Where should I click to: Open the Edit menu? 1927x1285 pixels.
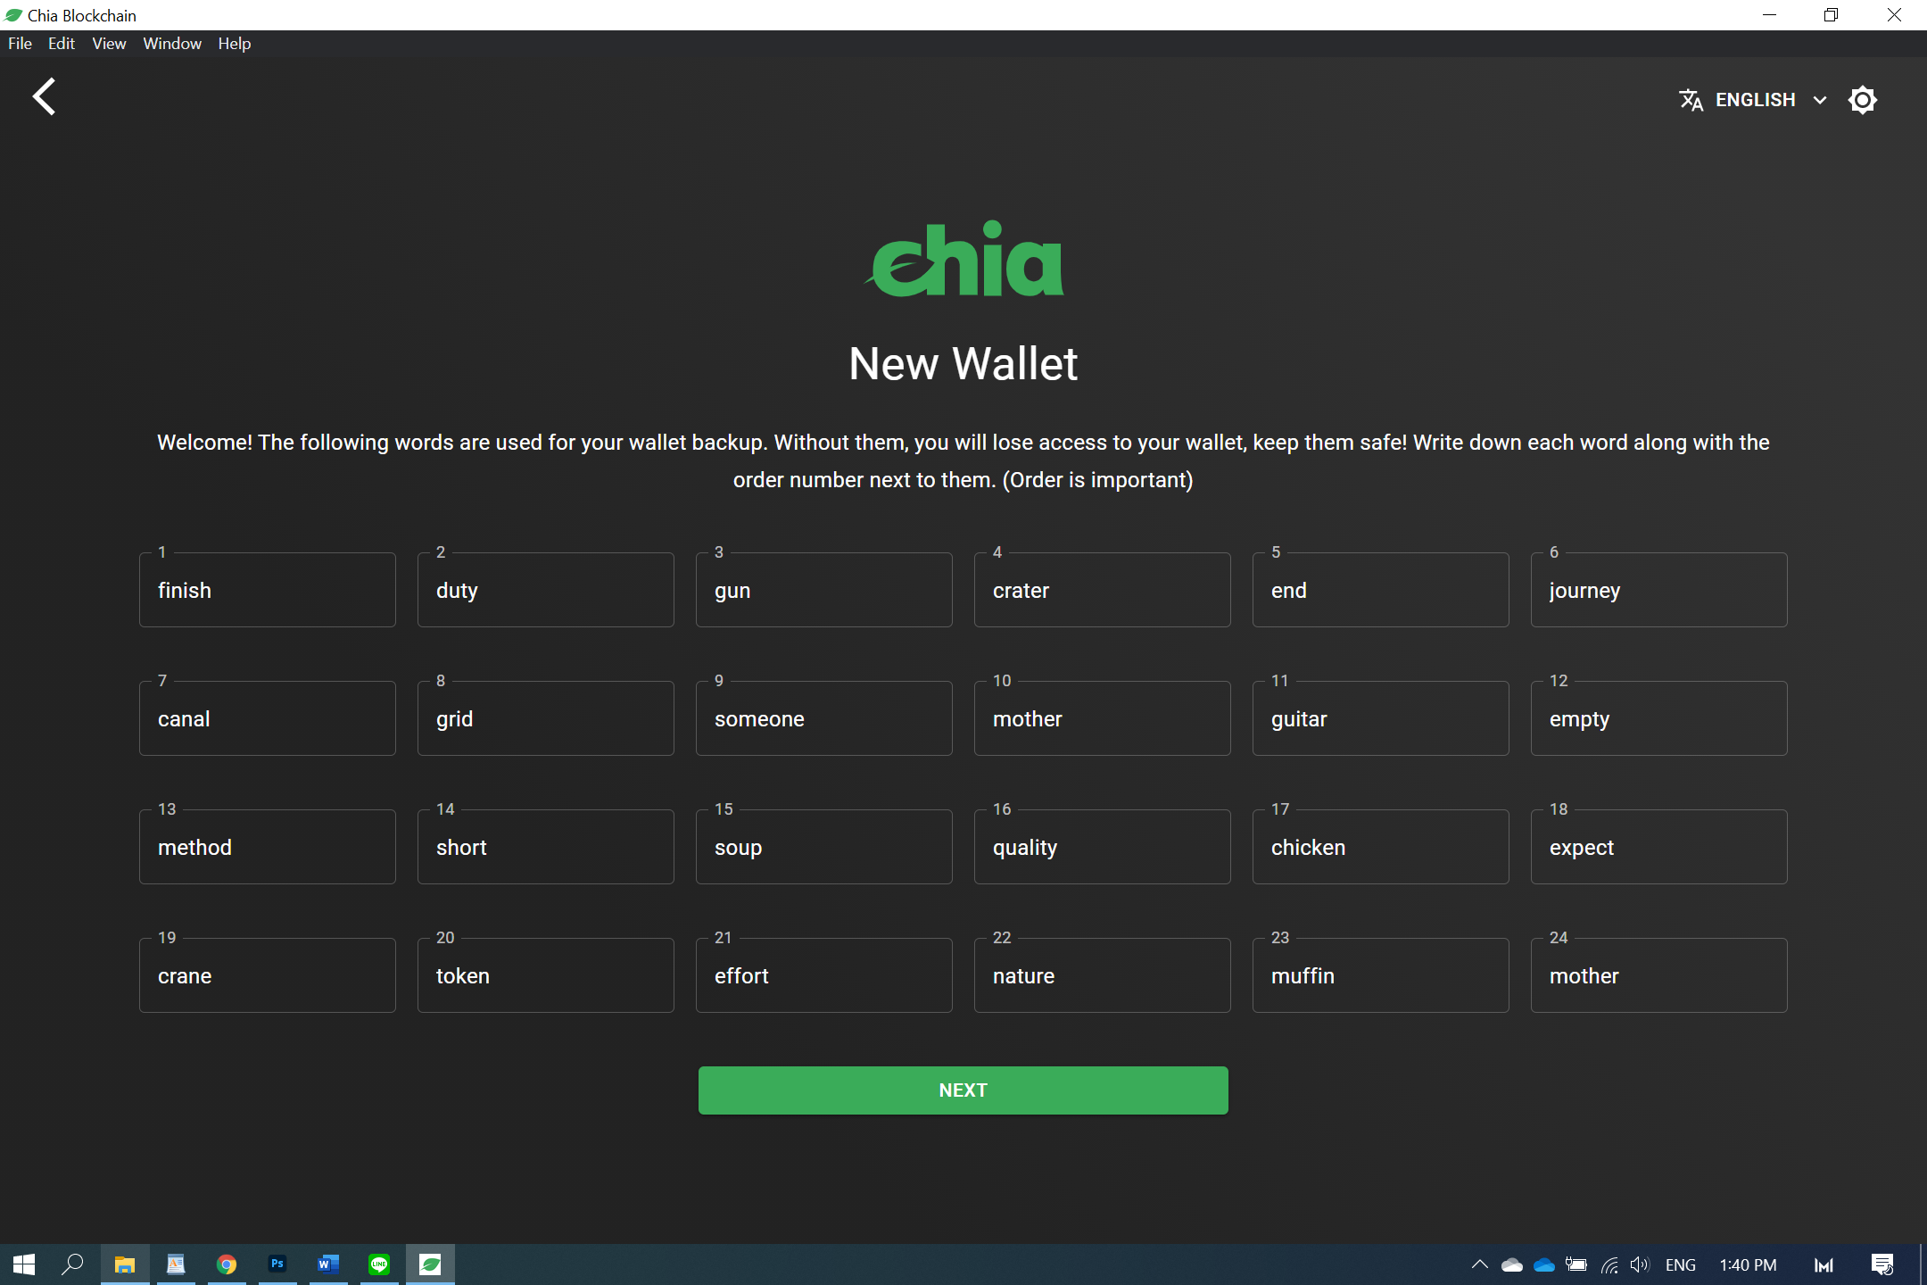(x=61, y=44)
